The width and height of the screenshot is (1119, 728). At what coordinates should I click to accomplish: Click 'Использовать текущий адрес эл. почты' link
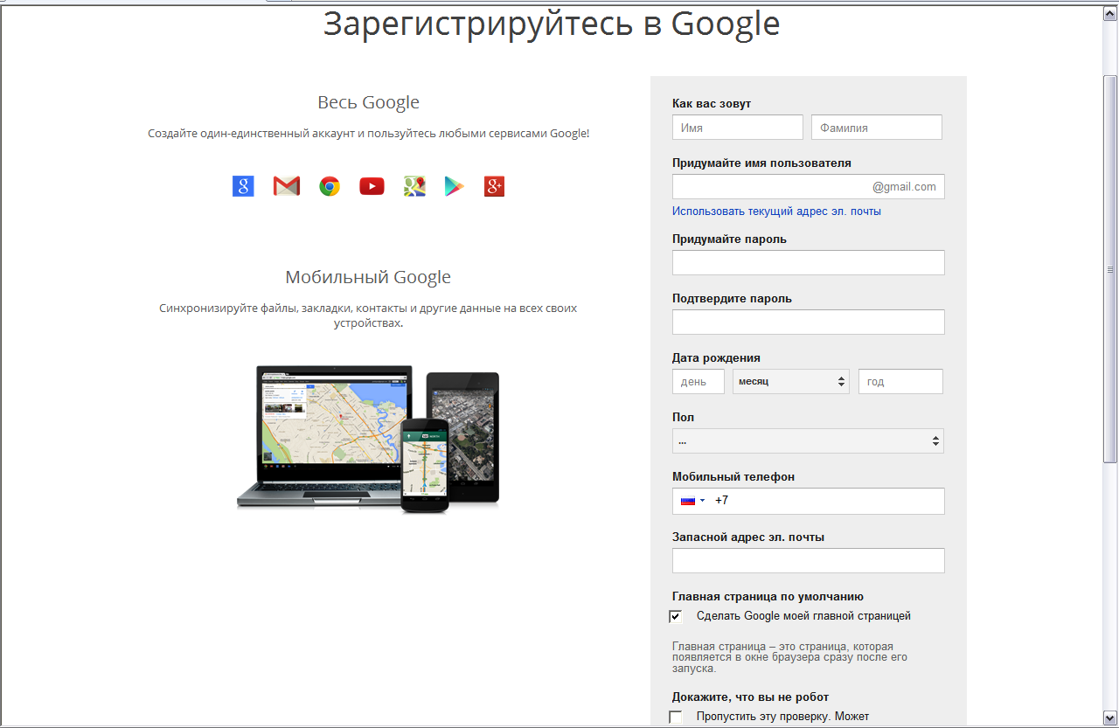click(x=776, y=211)
